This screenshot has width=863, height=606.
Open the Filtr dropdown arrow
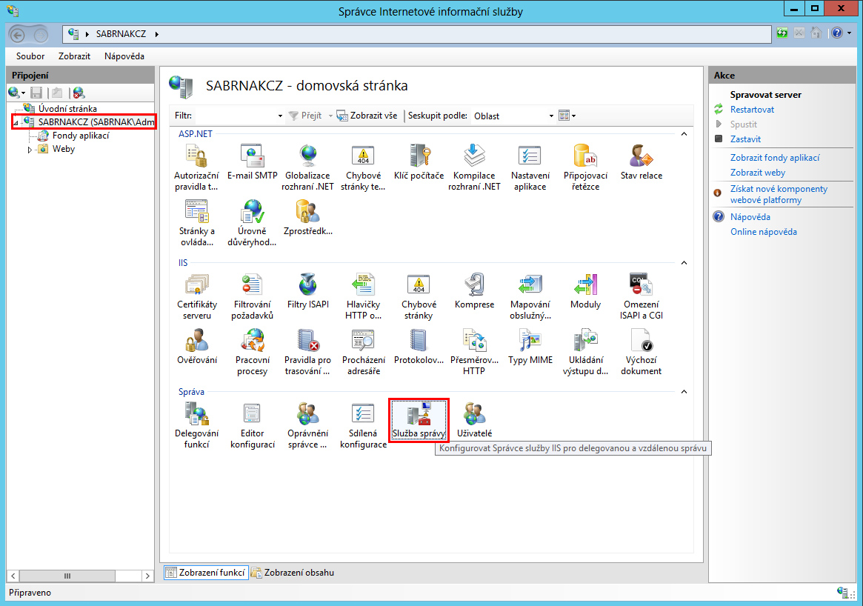click(280, 116)
